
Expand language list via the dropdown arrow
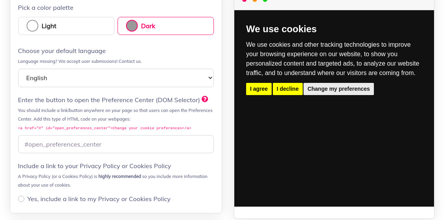tap(210, 78)
